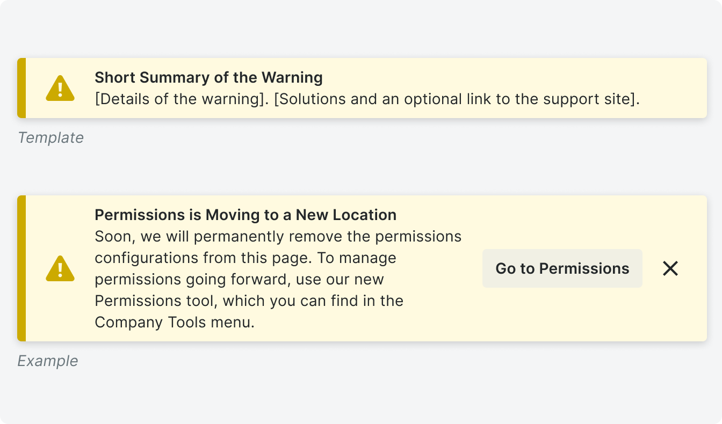
Task: Click the line starting 'Soon, we will permanently'
Action: tap(278, 236)
